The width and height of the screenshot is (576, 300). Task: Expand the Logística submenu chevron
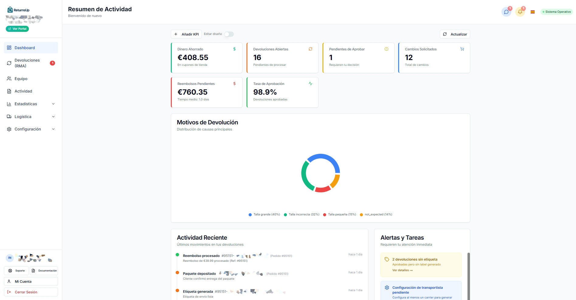pyautogui.click(x=53, y=117)
